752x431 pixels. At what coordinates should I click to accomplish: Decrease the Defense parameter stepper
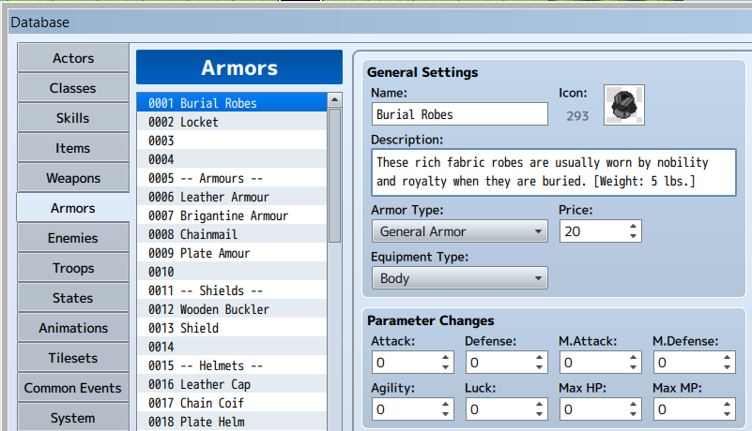tap(539, 367)
